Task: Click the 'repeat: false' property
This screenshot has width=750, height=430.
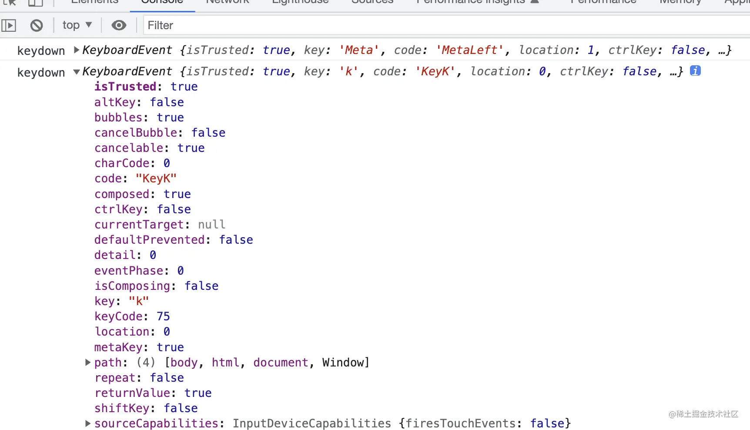Action: tap(139, 378)
